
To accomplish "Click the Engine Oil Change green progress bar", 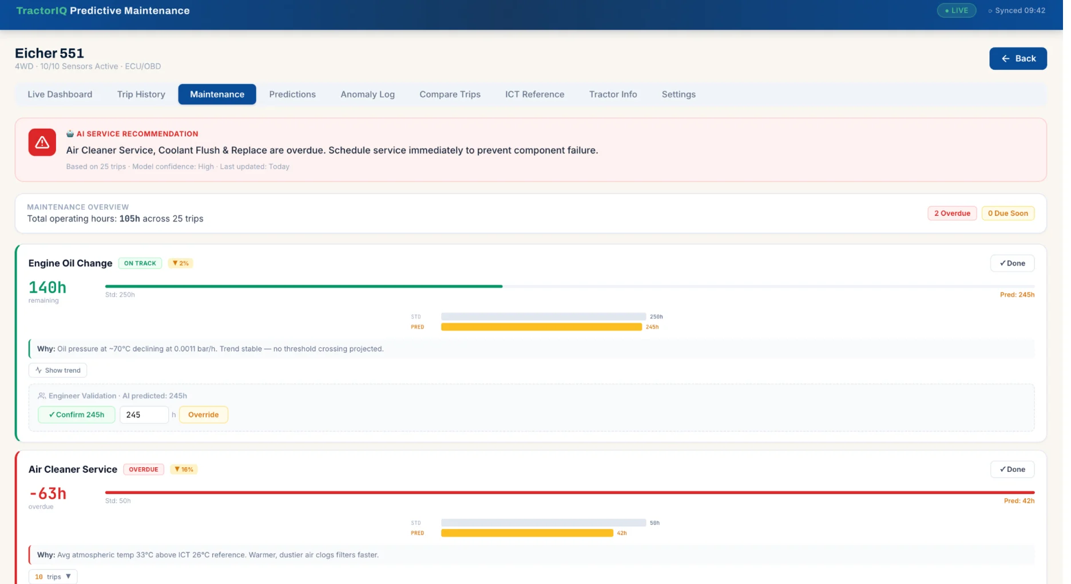I will tap(304, 286).
